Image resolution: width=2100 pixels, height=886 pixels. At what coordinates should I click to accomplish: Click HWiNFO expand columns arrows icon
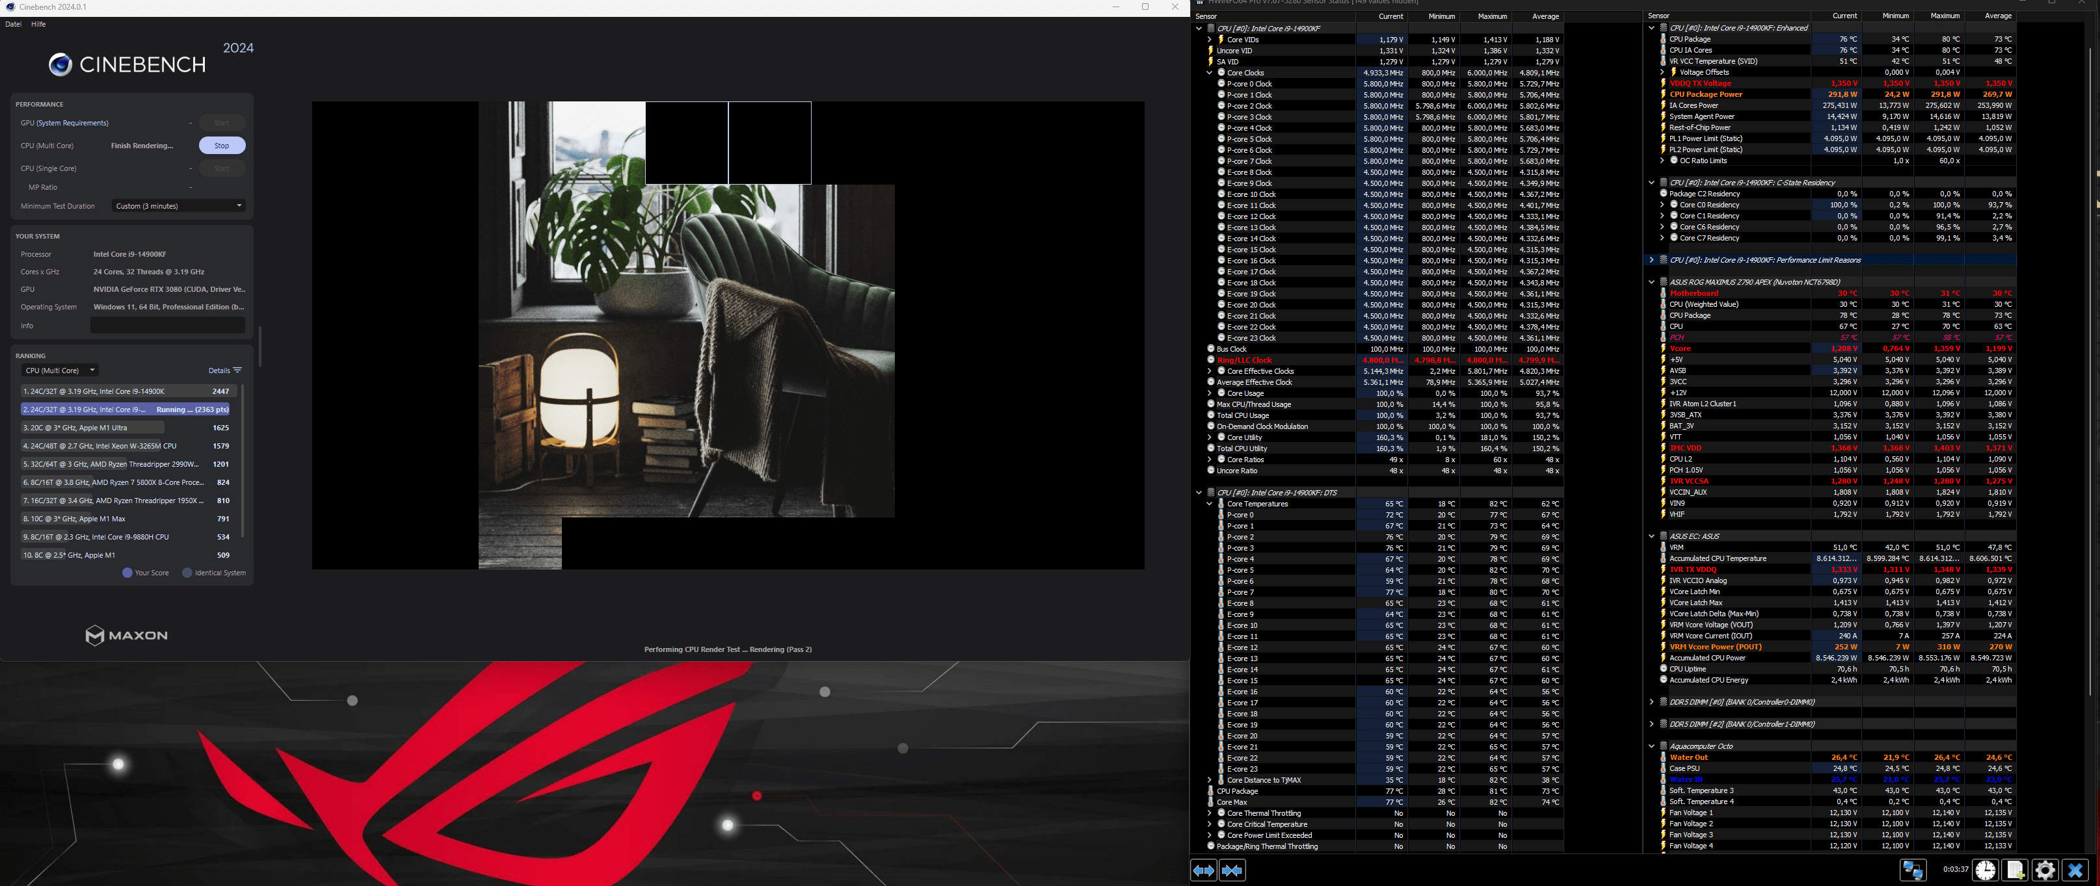[x=1203, y=870]
